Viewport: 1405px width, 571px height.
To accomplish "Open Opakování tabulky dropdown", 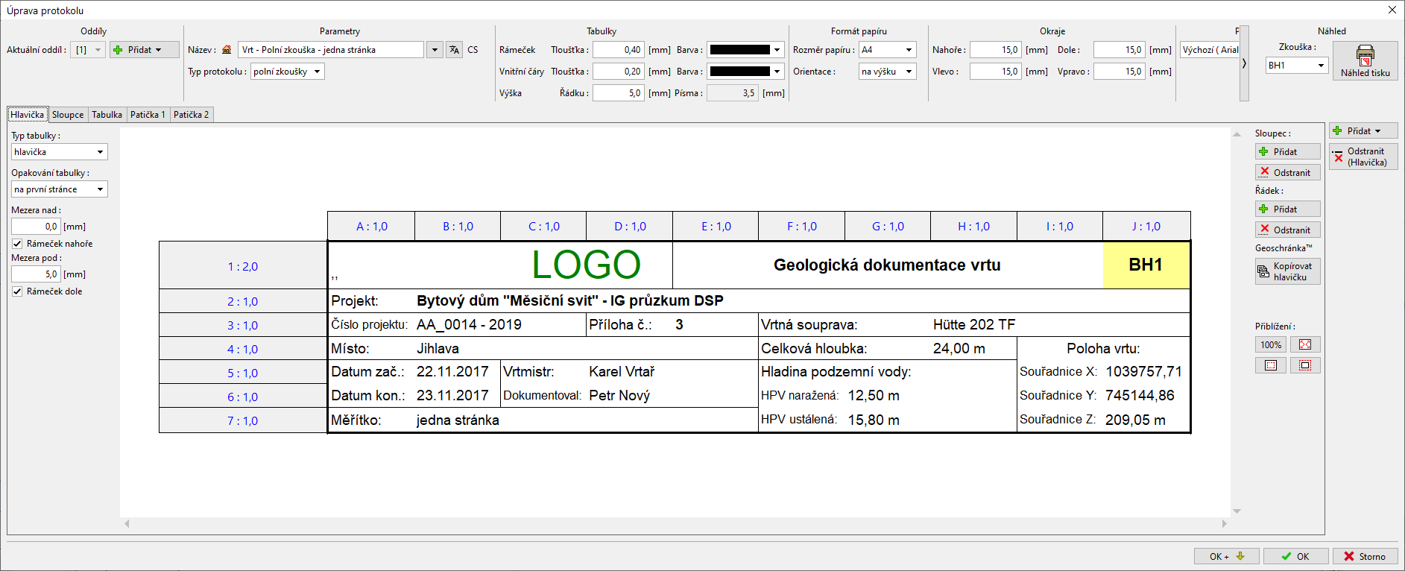I will tap(60, 189).
